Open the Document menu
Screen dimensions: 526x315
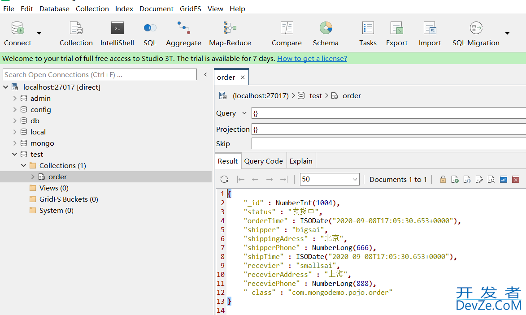[x=156, y=9]
